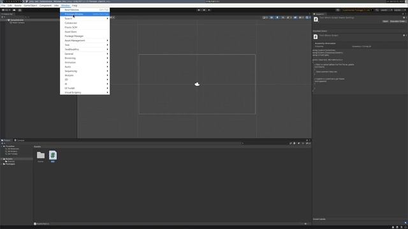Expand the Analysis submenu
Viewport: 408px width, 229px height.
pos(85,75)
